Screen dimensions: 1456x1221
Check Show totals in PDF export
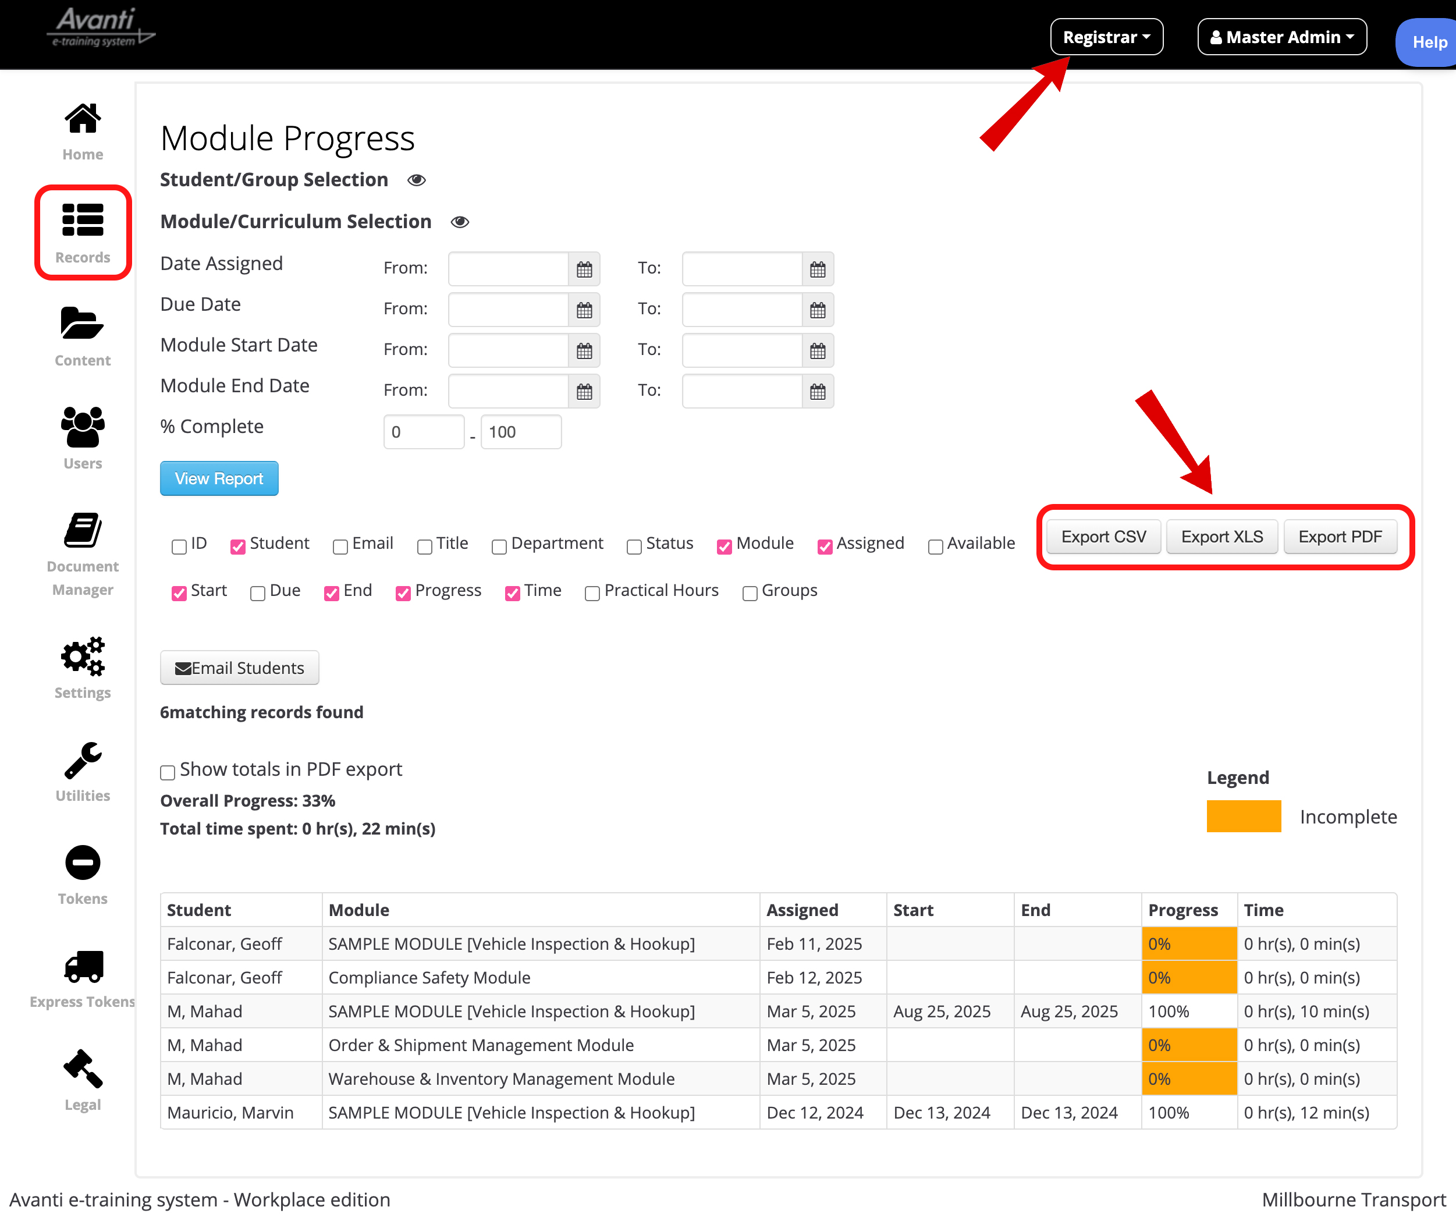(168, 772)
